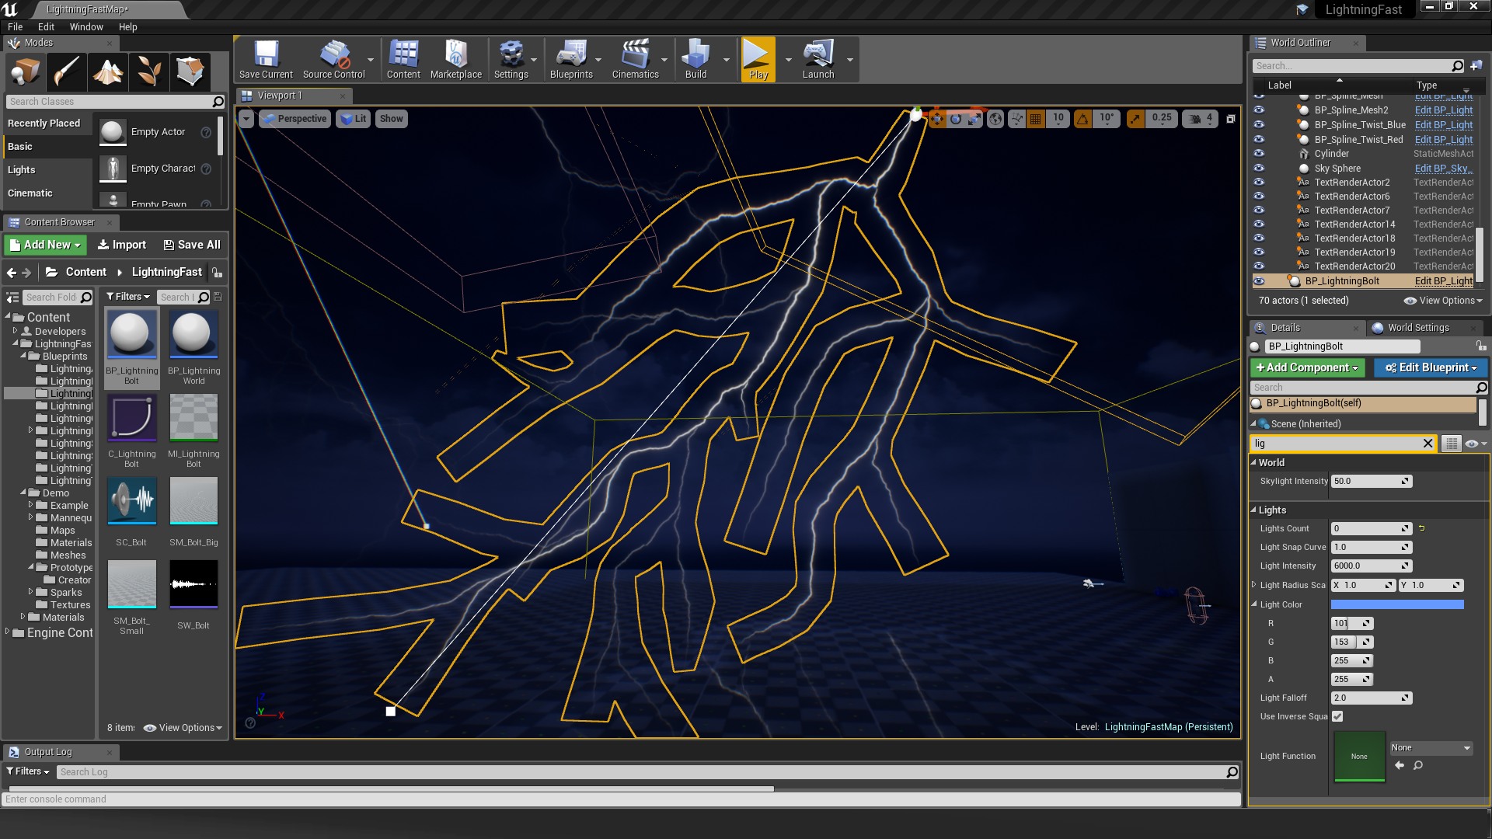Click the Build toolbar icon

[x=695, y=59]
